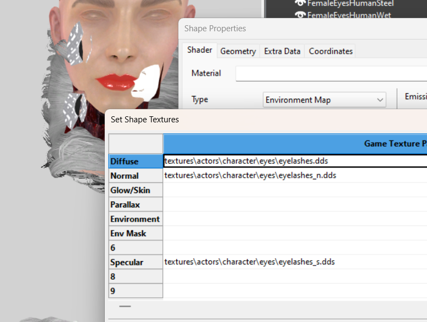
Task: Switch to the Shader tab
Action: tap(200, 50)
